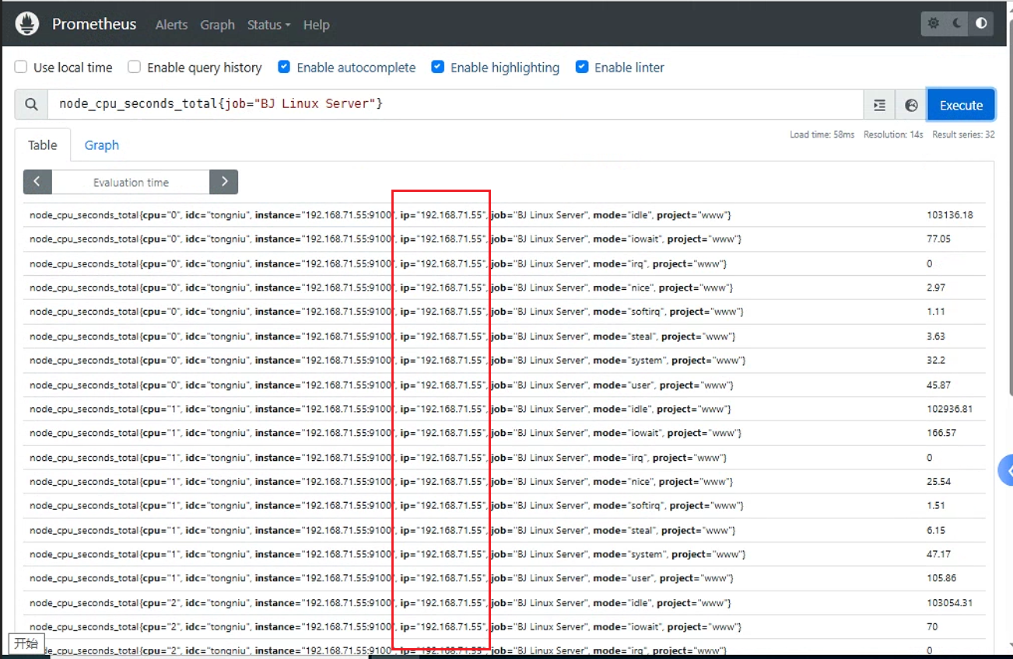1013x659 pixels.
Task: Click the format expression icon
Action: 880,105
